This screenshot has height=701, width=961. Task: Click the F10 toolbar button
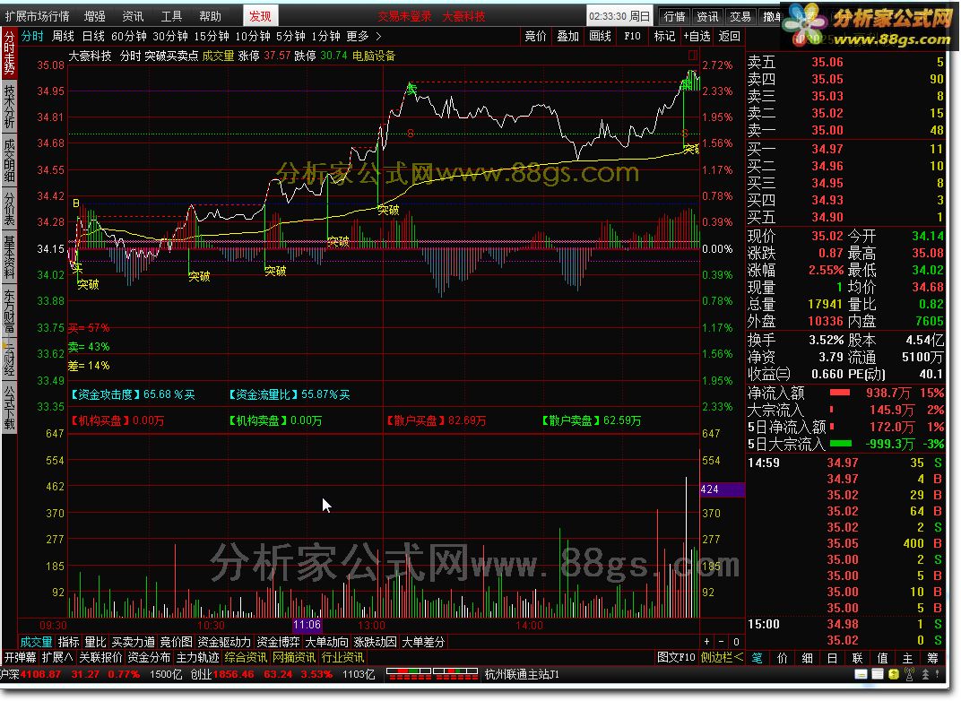[x=632, y=36]
